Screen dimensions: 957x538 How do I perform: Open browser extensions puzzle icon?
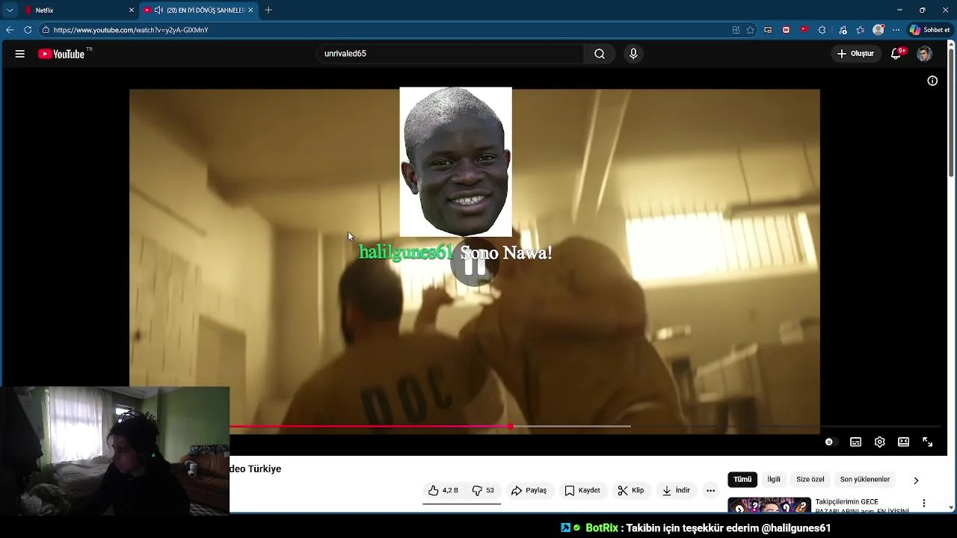pyautogui.click(x=822, y=30)
